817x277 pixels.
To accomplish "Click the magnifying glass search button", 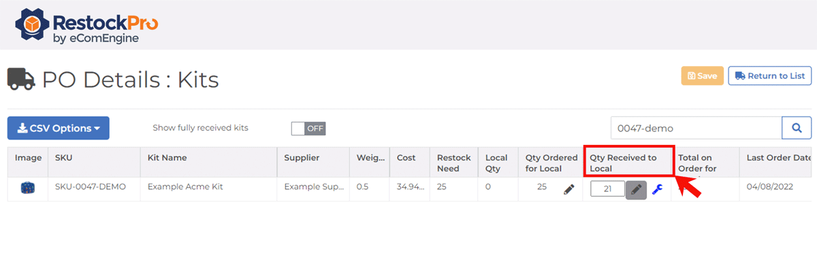I will [797, 128].
